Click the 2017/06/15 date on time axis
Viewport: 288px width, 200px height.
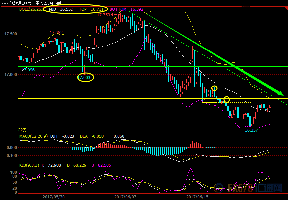pos(197,197)
